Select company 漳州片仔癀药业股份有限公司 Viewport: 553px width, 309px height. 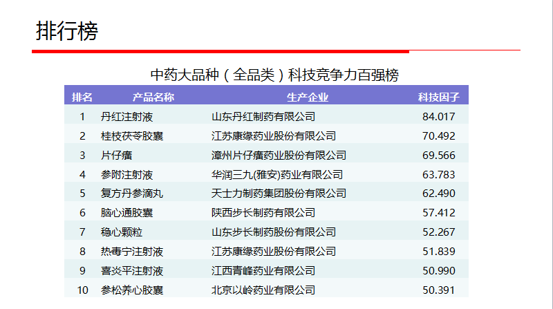pos(279,156)
